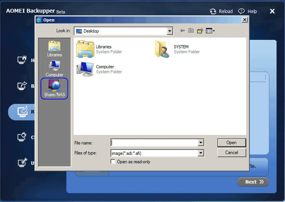This screenshot has height=202, width=285.
Task: Open the Computer system folder in file list
Action: (99, 69)
